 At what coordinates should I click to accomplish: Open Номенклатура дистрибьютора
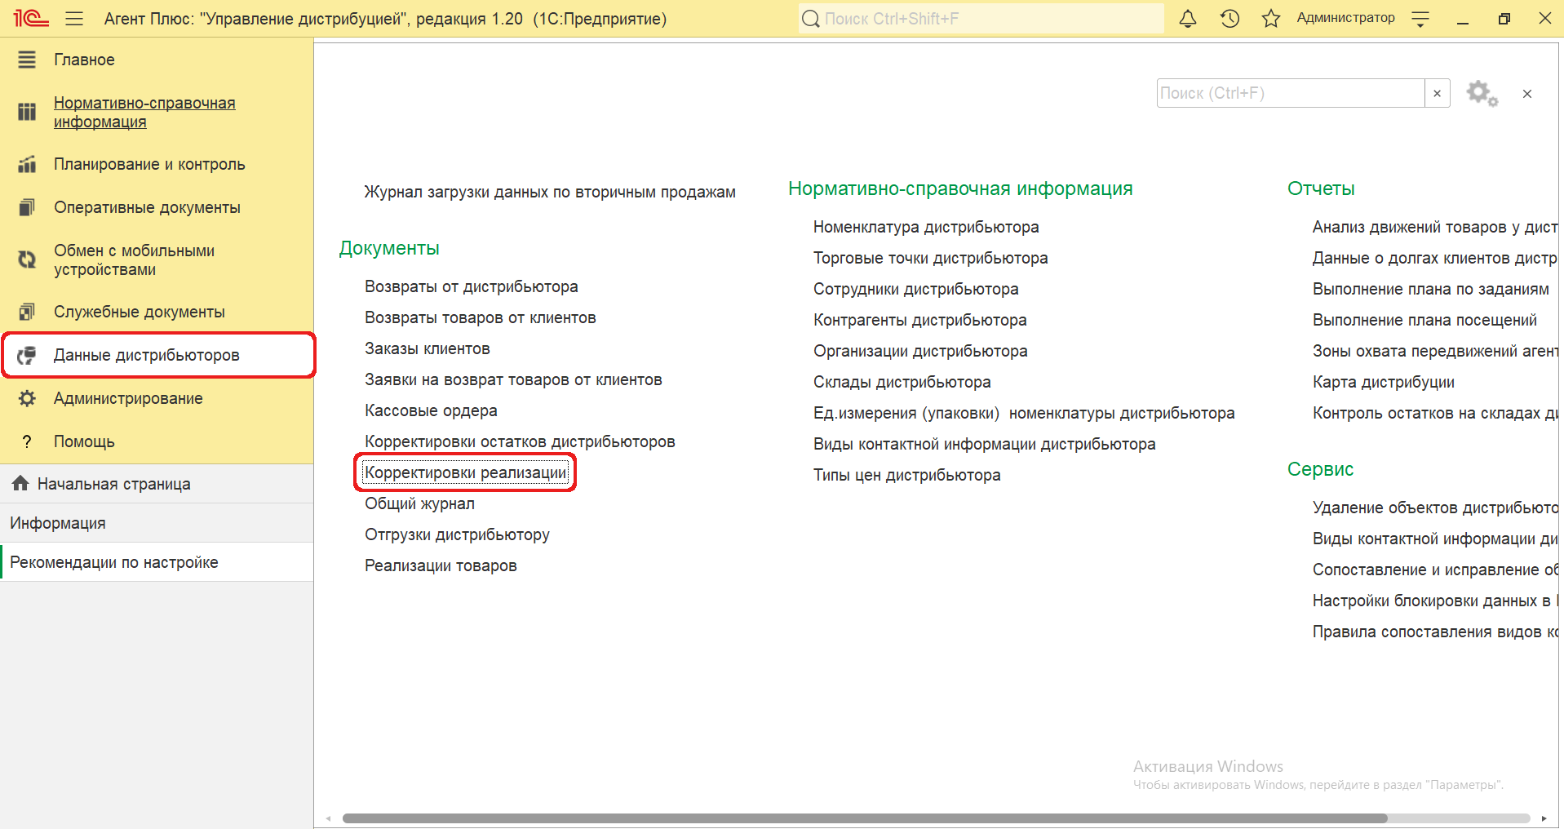pos(926,227)
